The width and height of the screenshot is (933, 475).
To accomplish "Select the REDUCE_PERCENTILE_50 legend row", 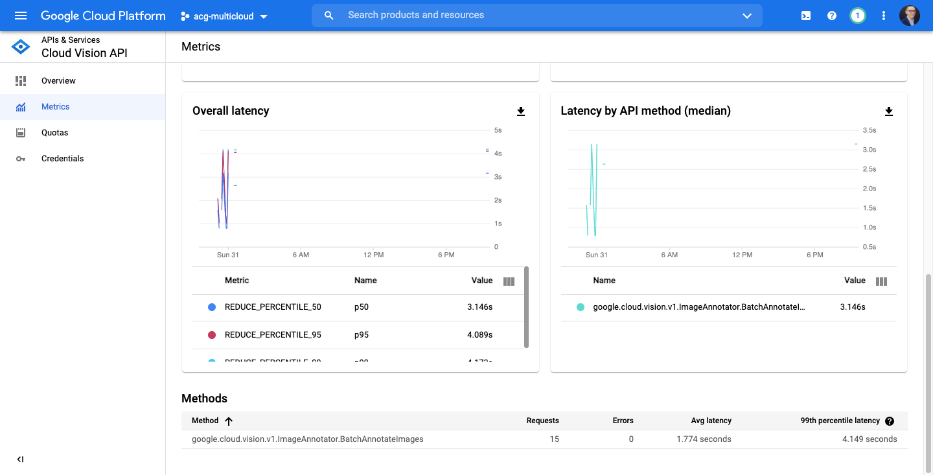I will click(x=358, y=307).
